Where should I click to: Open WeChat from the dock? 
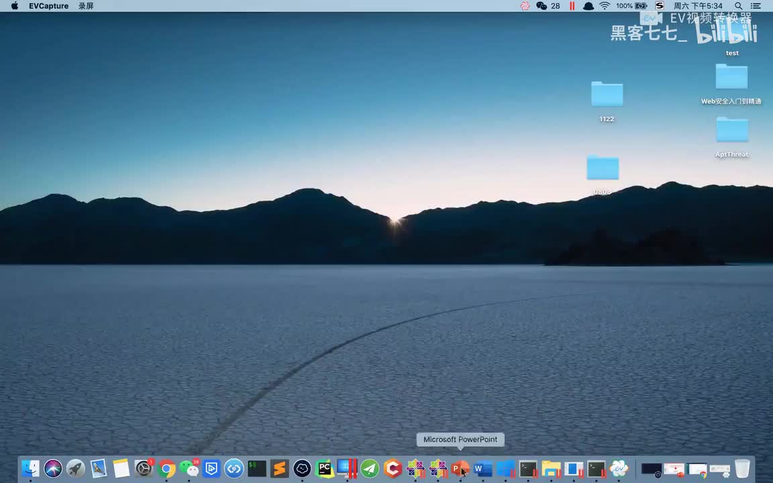[189, 468]
